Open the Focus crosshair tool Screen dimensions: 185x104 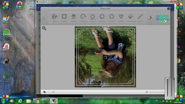pos(92,18)
